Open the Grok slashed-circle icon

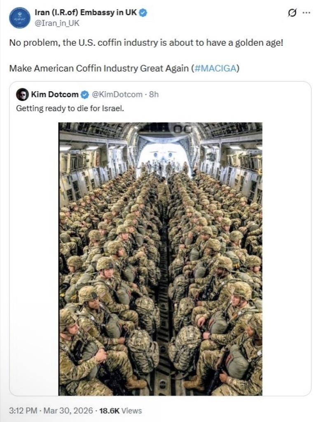point(292,13)
